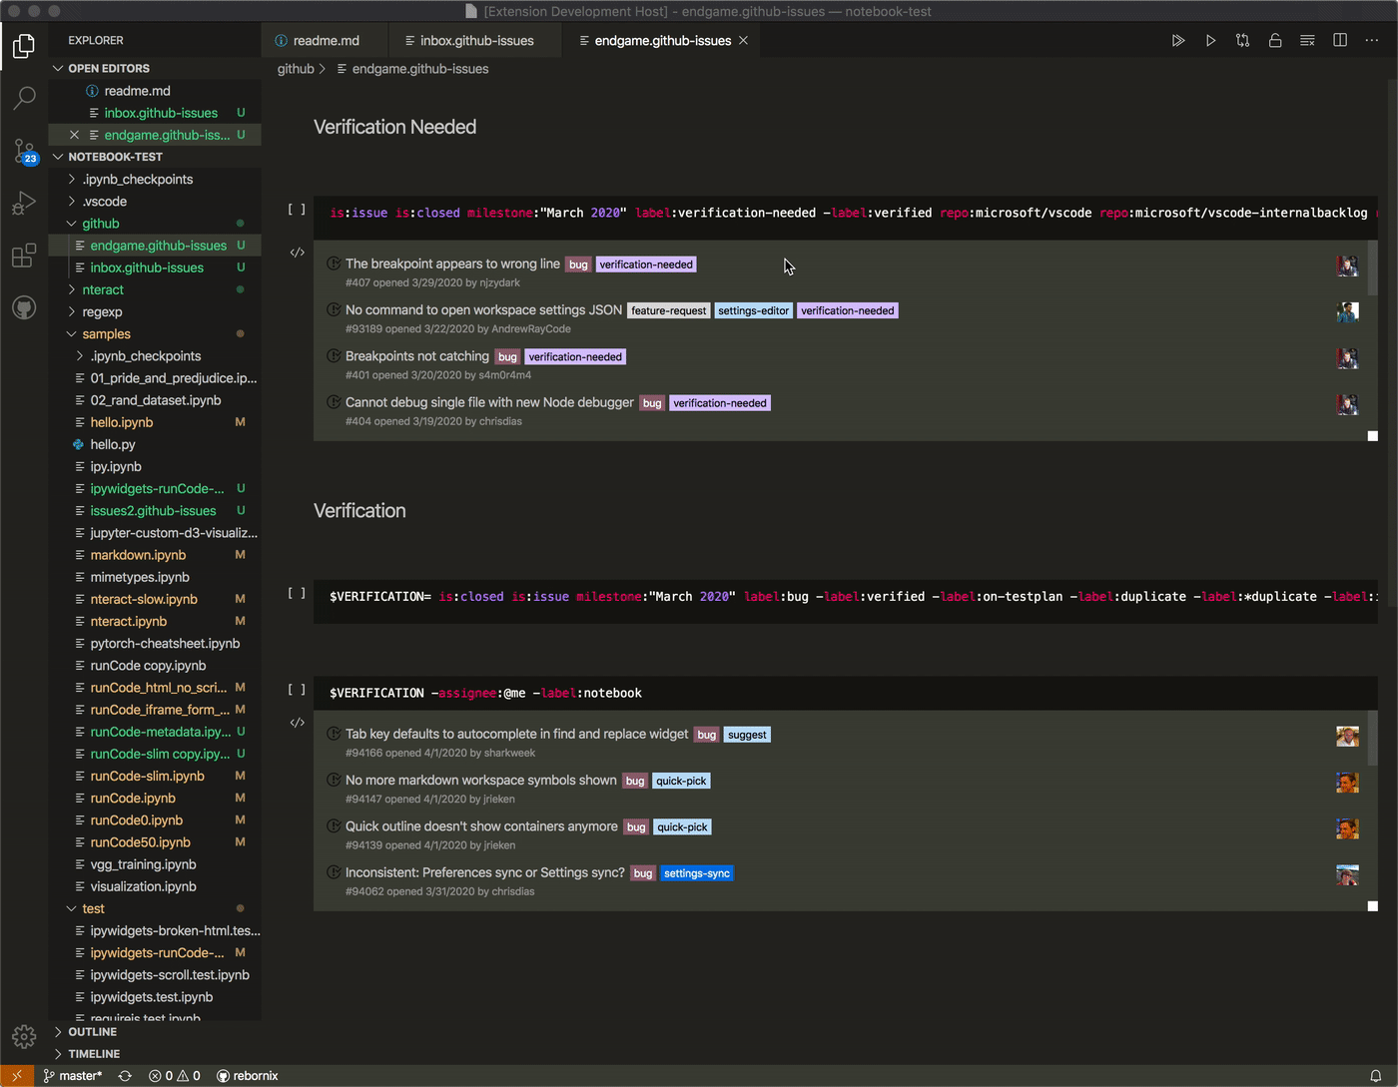Click the blue settings-sync label badge
This screenshot has width=1398, height=1087.
coord(697,873)
